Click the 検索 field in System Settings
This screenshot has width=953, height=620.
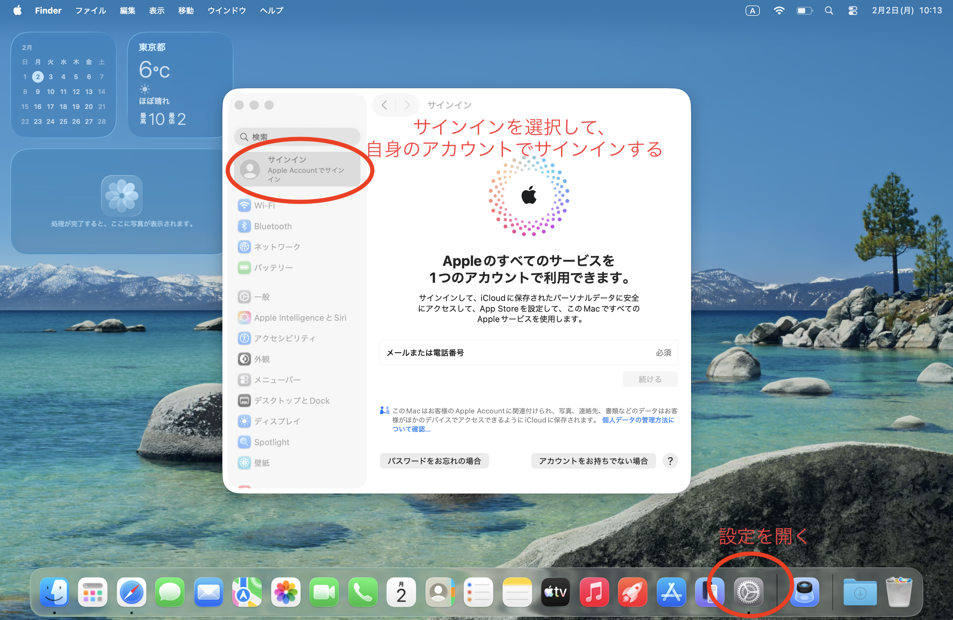[297, 137]
